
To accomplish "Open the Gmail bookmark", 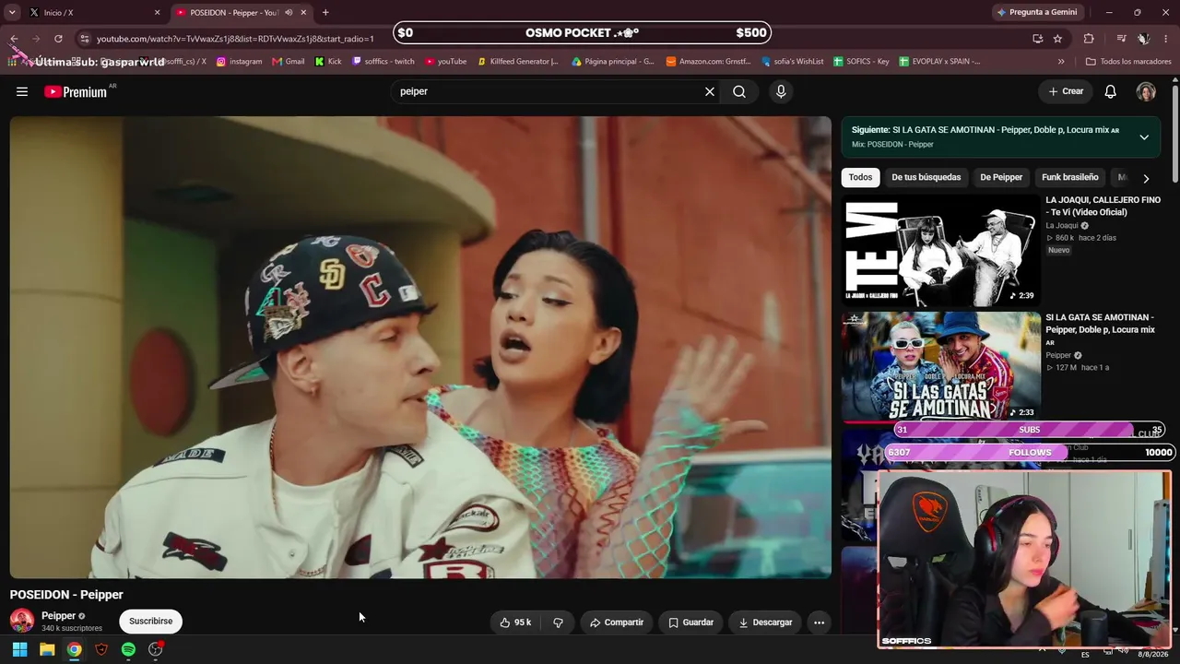I will [x=289, y=62].
